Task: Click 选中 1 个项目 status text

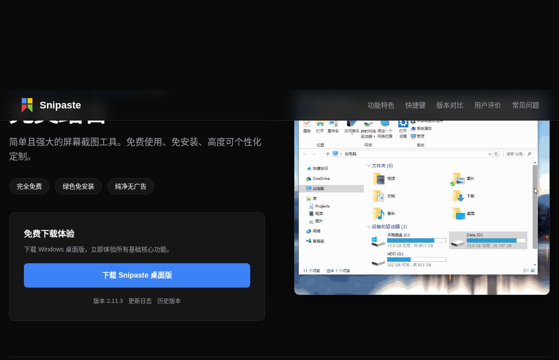Action: click(338, 271)
